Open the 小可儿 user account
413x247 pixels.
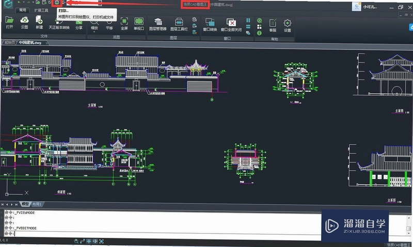(x=370, y=7)
